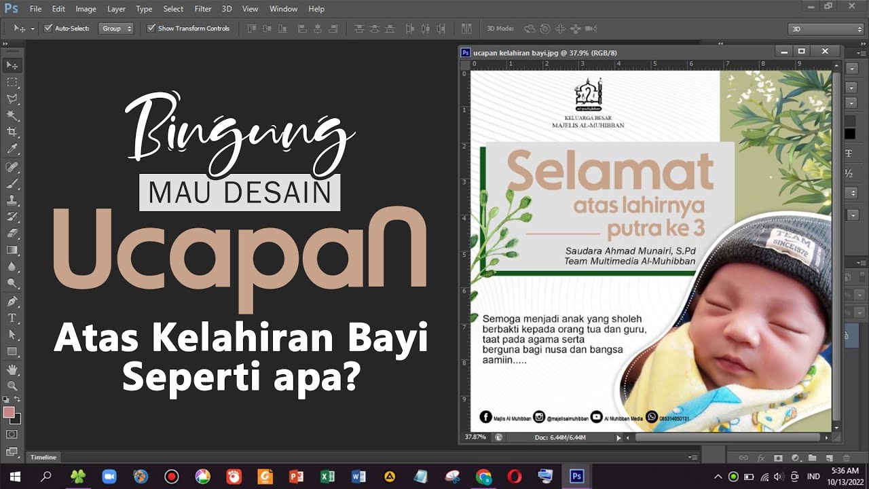Toggle Show Transform Controls checkbox
Screen dimensions: 869x489
coord(151,29)
